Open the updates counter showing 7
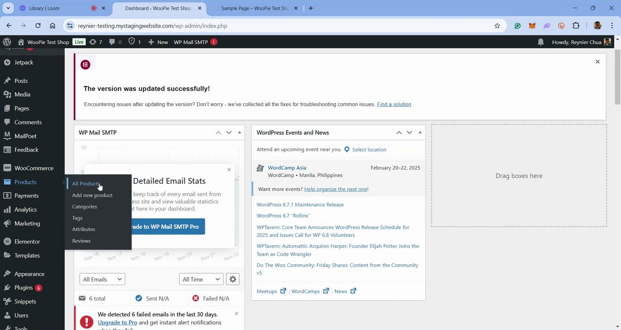Screen dimensions: 621x330 click(96, 42)
